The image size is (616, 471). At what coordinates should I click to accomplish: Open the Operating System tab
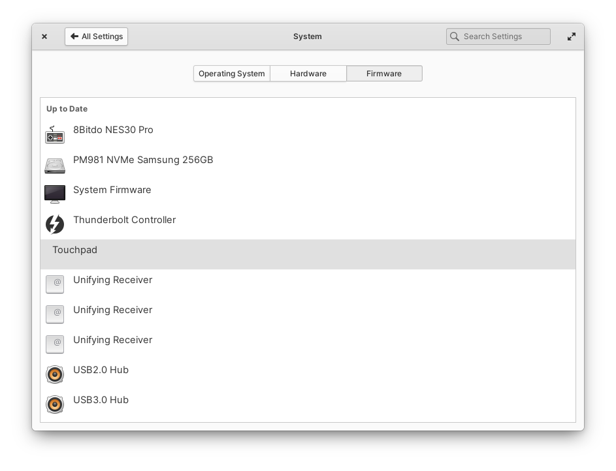pos(231,73)
